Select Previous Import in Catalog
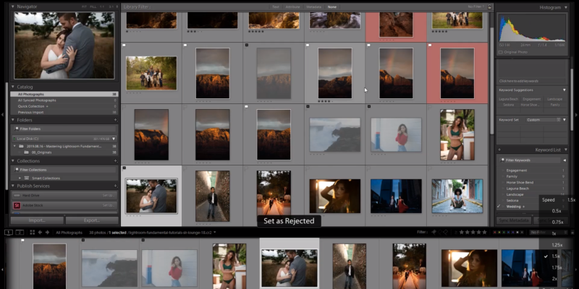 click(x=64, y=112)
